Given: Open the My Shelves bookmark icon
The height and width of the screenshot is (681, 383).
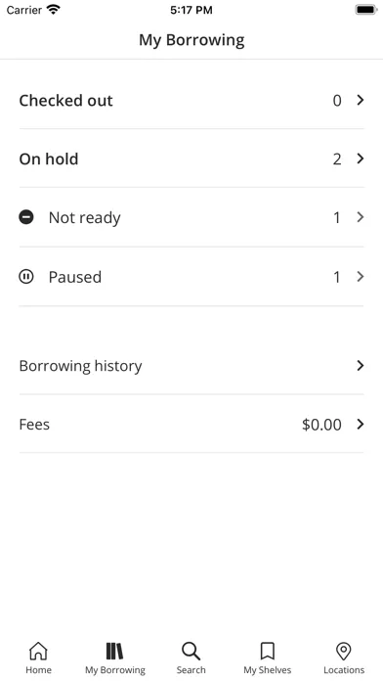Looking at the screenshot, I should click(267, 651).
